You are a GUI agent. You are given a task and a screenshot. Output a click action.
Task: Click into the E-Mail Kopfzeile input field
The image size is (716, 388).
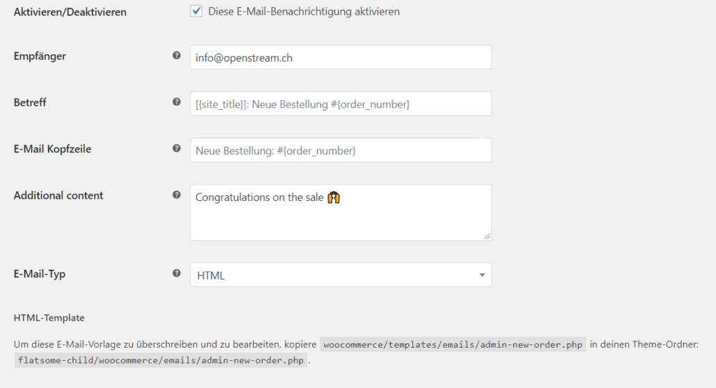tap(341, 150)
